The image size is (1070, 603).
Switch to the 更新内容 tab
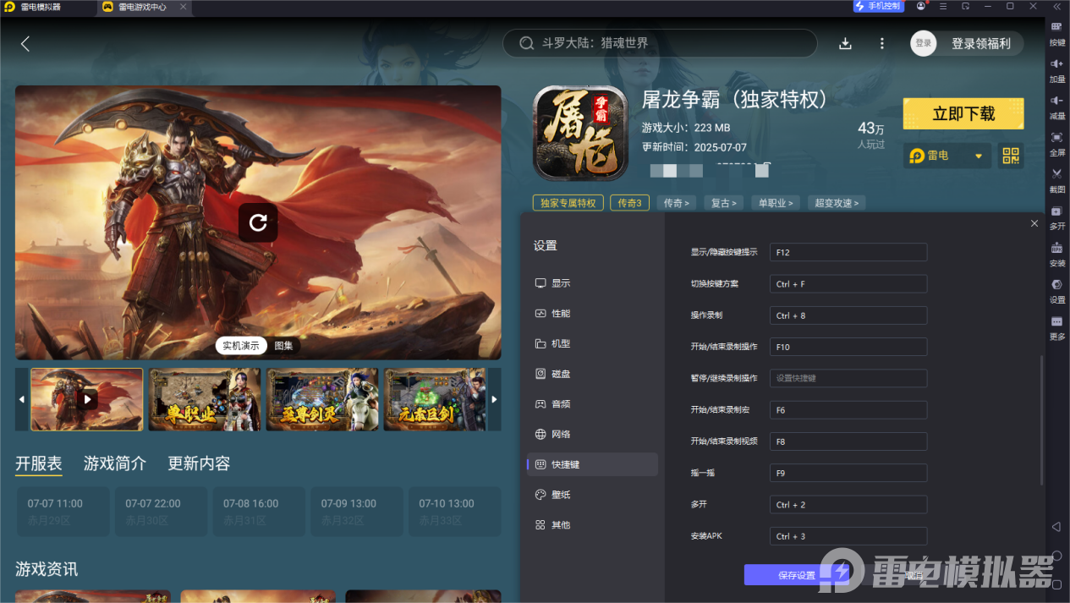click(199, 463)
